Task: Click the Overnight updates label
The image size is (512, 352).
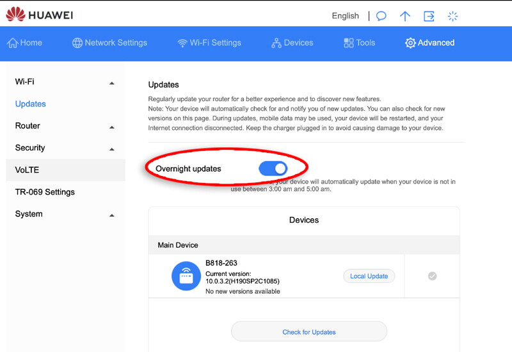Action: click(x=188, y=169)
